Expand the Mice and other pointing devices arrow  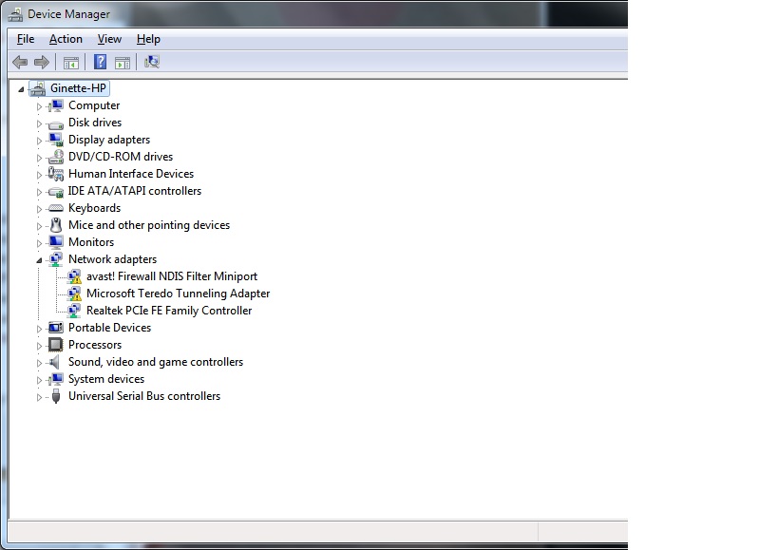[39, 226]
